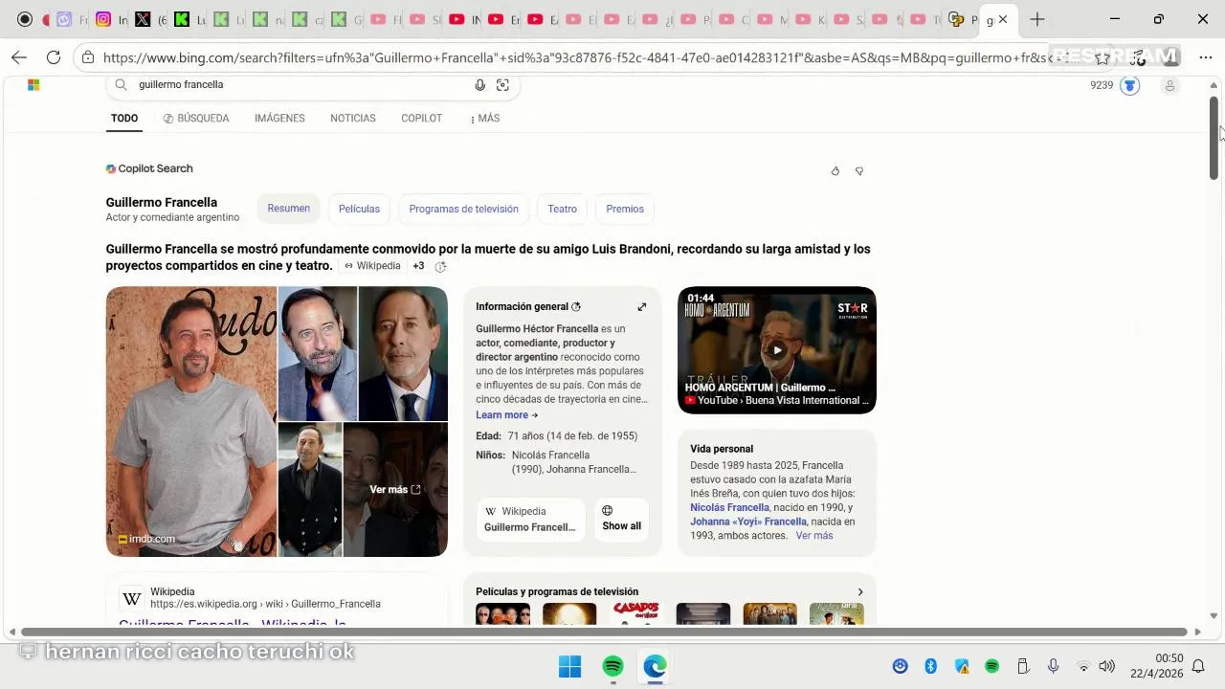The image size is (1225, 689).
Task: Switch to the IMÁGENES tab
Action: [279, 119]
